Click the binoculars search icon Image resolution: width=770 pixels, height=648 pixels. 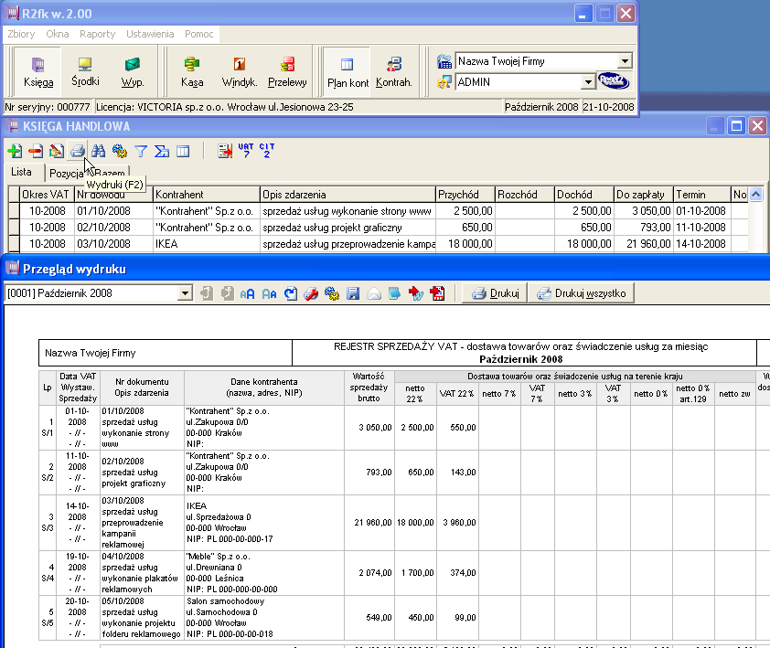(x=98, y=151)
